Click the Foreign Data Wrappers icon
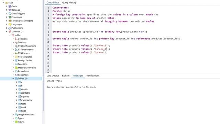 click(10, 21)
